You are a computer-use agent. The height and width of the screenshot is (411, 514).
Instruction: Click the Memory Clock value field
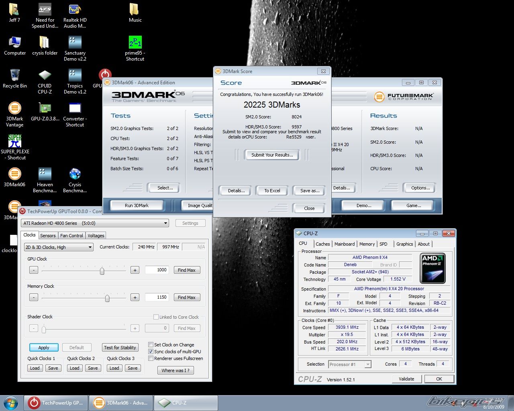pos(157,297)
